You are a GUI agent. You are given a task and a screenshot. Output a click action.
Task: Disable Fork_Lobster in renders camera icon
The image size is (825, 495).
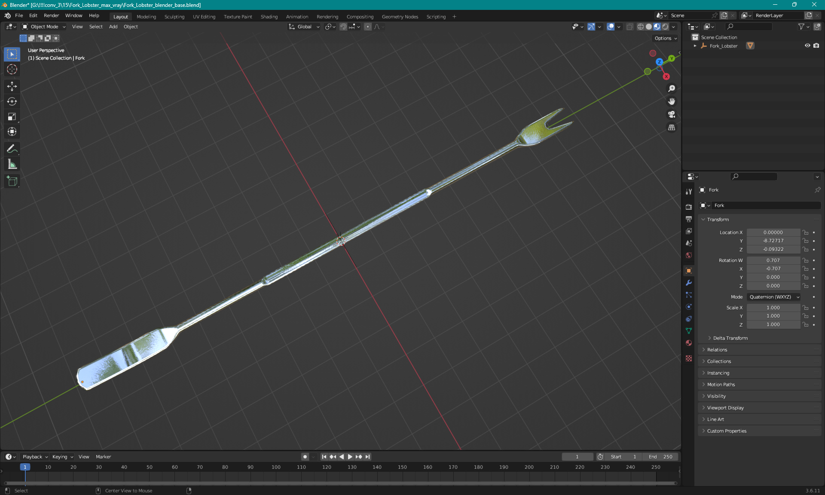(x=816, y=46)
